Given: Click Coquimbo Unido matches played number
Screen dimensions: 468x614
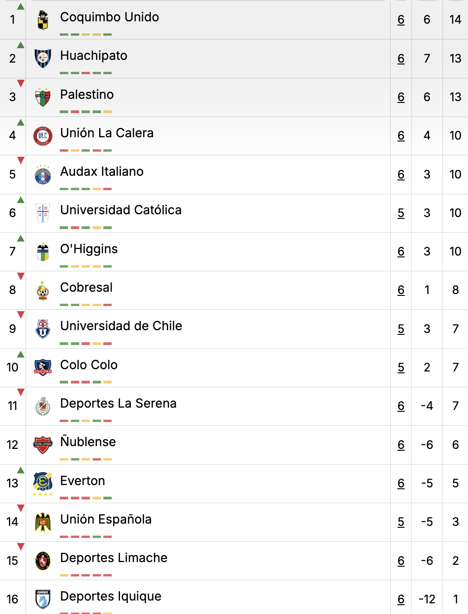Looking at the screenshot, I should [401, 19].
